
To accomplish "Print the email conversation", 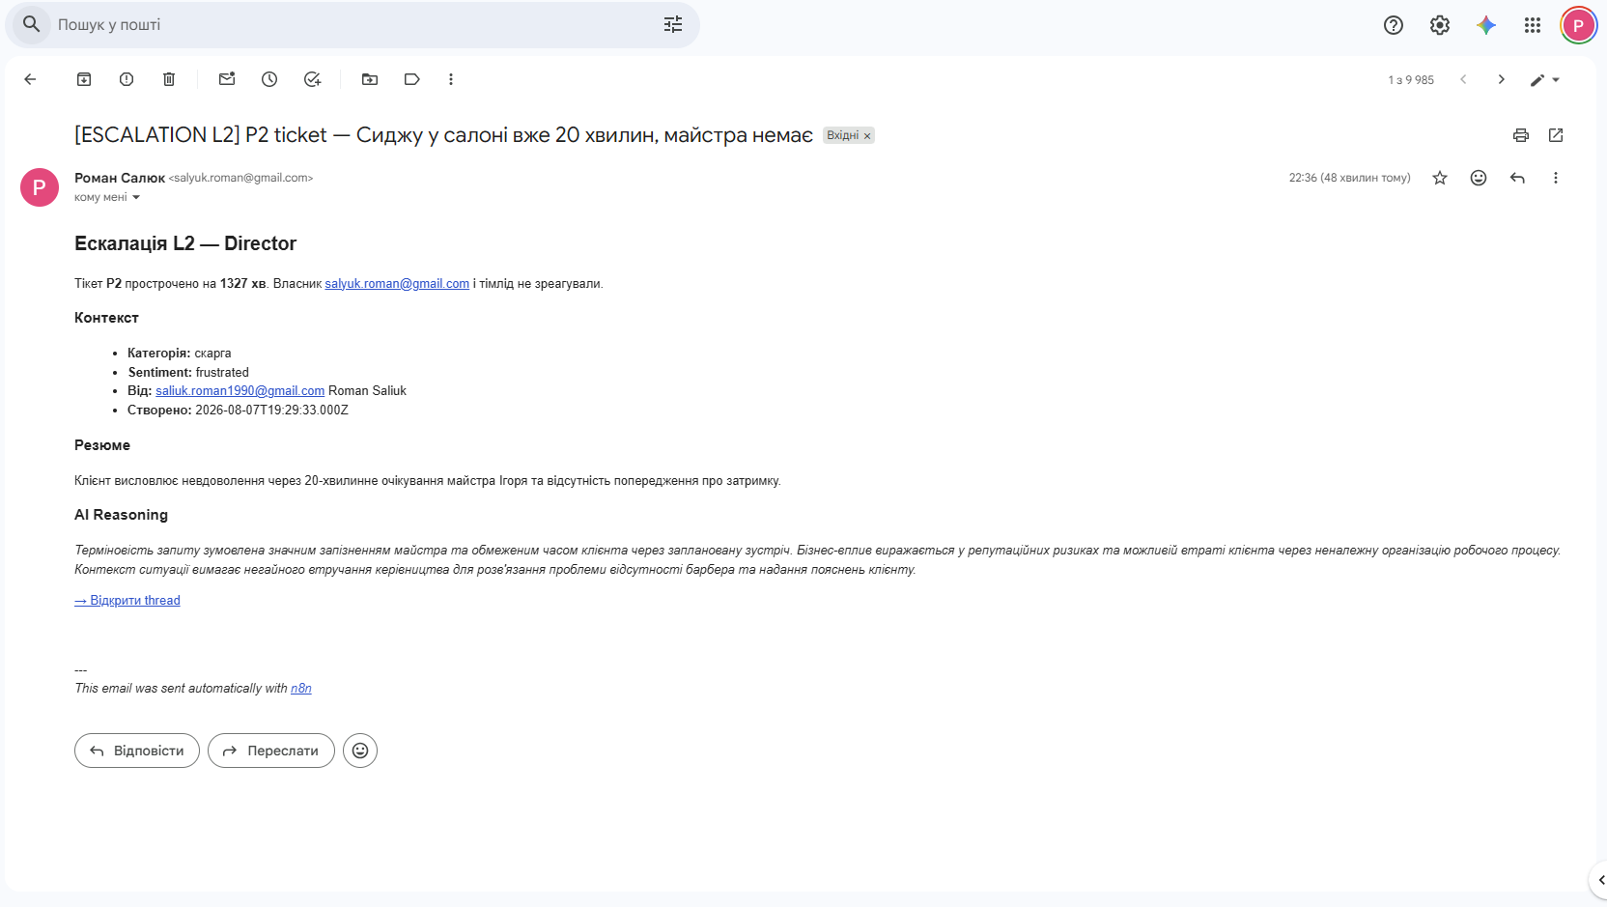I will [x=1521, y=135].
